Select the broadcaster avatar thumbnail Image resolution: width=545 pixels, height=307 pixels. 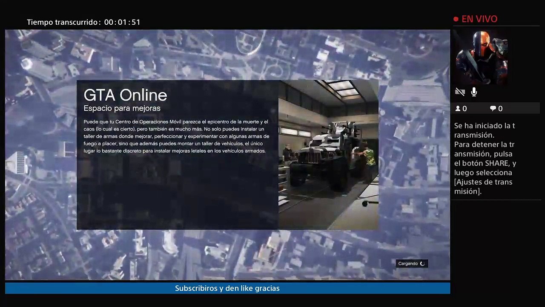pyautogui.click(x=481, y=57)
